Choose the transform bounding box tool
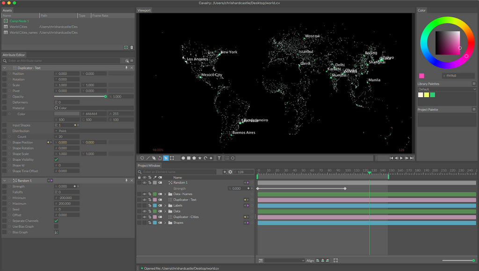 point(172,158)
